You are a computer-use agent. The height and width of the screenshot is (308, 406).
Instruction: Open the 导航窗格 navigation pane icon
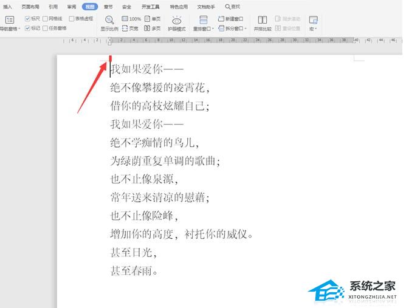[10, 20]
